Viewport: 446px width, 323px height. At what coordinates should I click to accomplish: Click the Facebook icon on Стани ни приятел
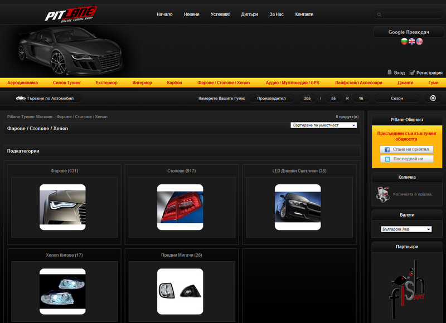[387, 149]
